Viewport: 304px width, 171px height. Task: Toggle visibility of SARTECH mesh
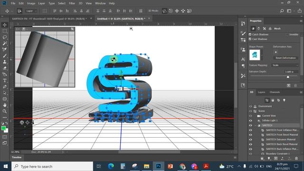pos(250,125)
